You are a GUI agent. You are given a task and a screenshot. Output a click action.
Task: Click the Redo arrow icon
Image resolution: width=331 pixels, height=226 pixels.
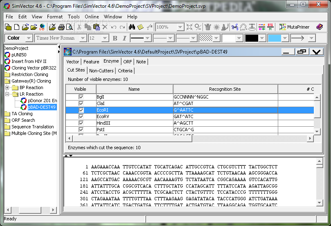point(122,27)
